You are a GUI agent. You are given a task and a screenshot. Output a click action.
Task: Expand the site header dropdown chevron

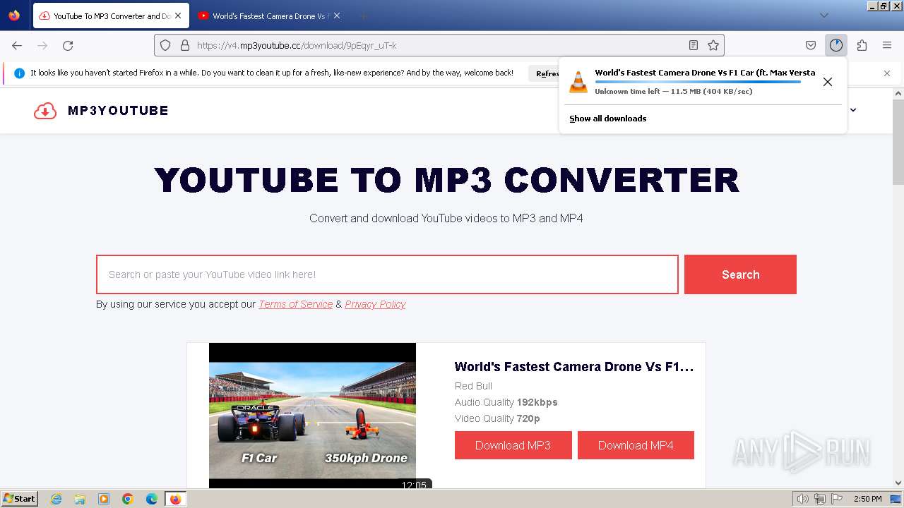pos(853,110)
